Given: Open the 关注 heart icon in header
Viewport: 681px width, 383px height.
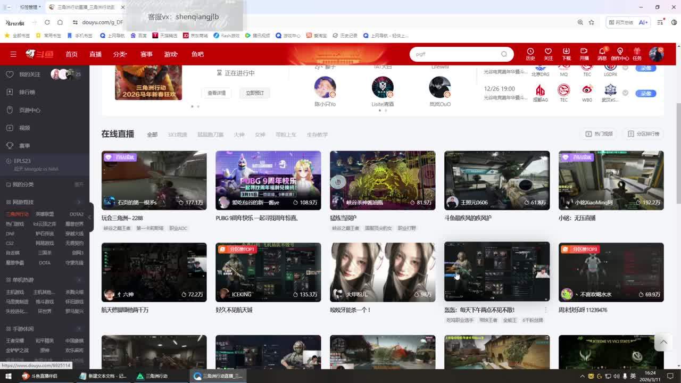Looking at the screenshot, I should [548, 52].
